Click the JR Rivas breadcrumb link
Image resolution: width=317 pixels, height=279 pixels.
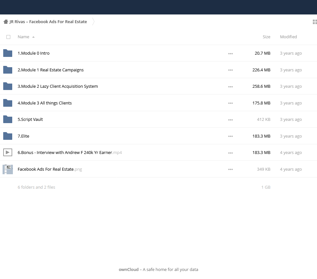point(48,22)
